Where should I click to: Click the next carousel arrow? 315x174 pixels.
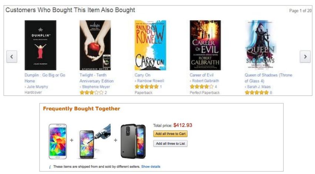tap(305, 57)
